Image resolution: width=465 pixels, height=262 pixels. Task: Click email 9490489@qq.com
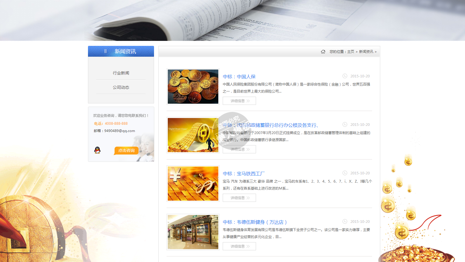tap(120, 131)
